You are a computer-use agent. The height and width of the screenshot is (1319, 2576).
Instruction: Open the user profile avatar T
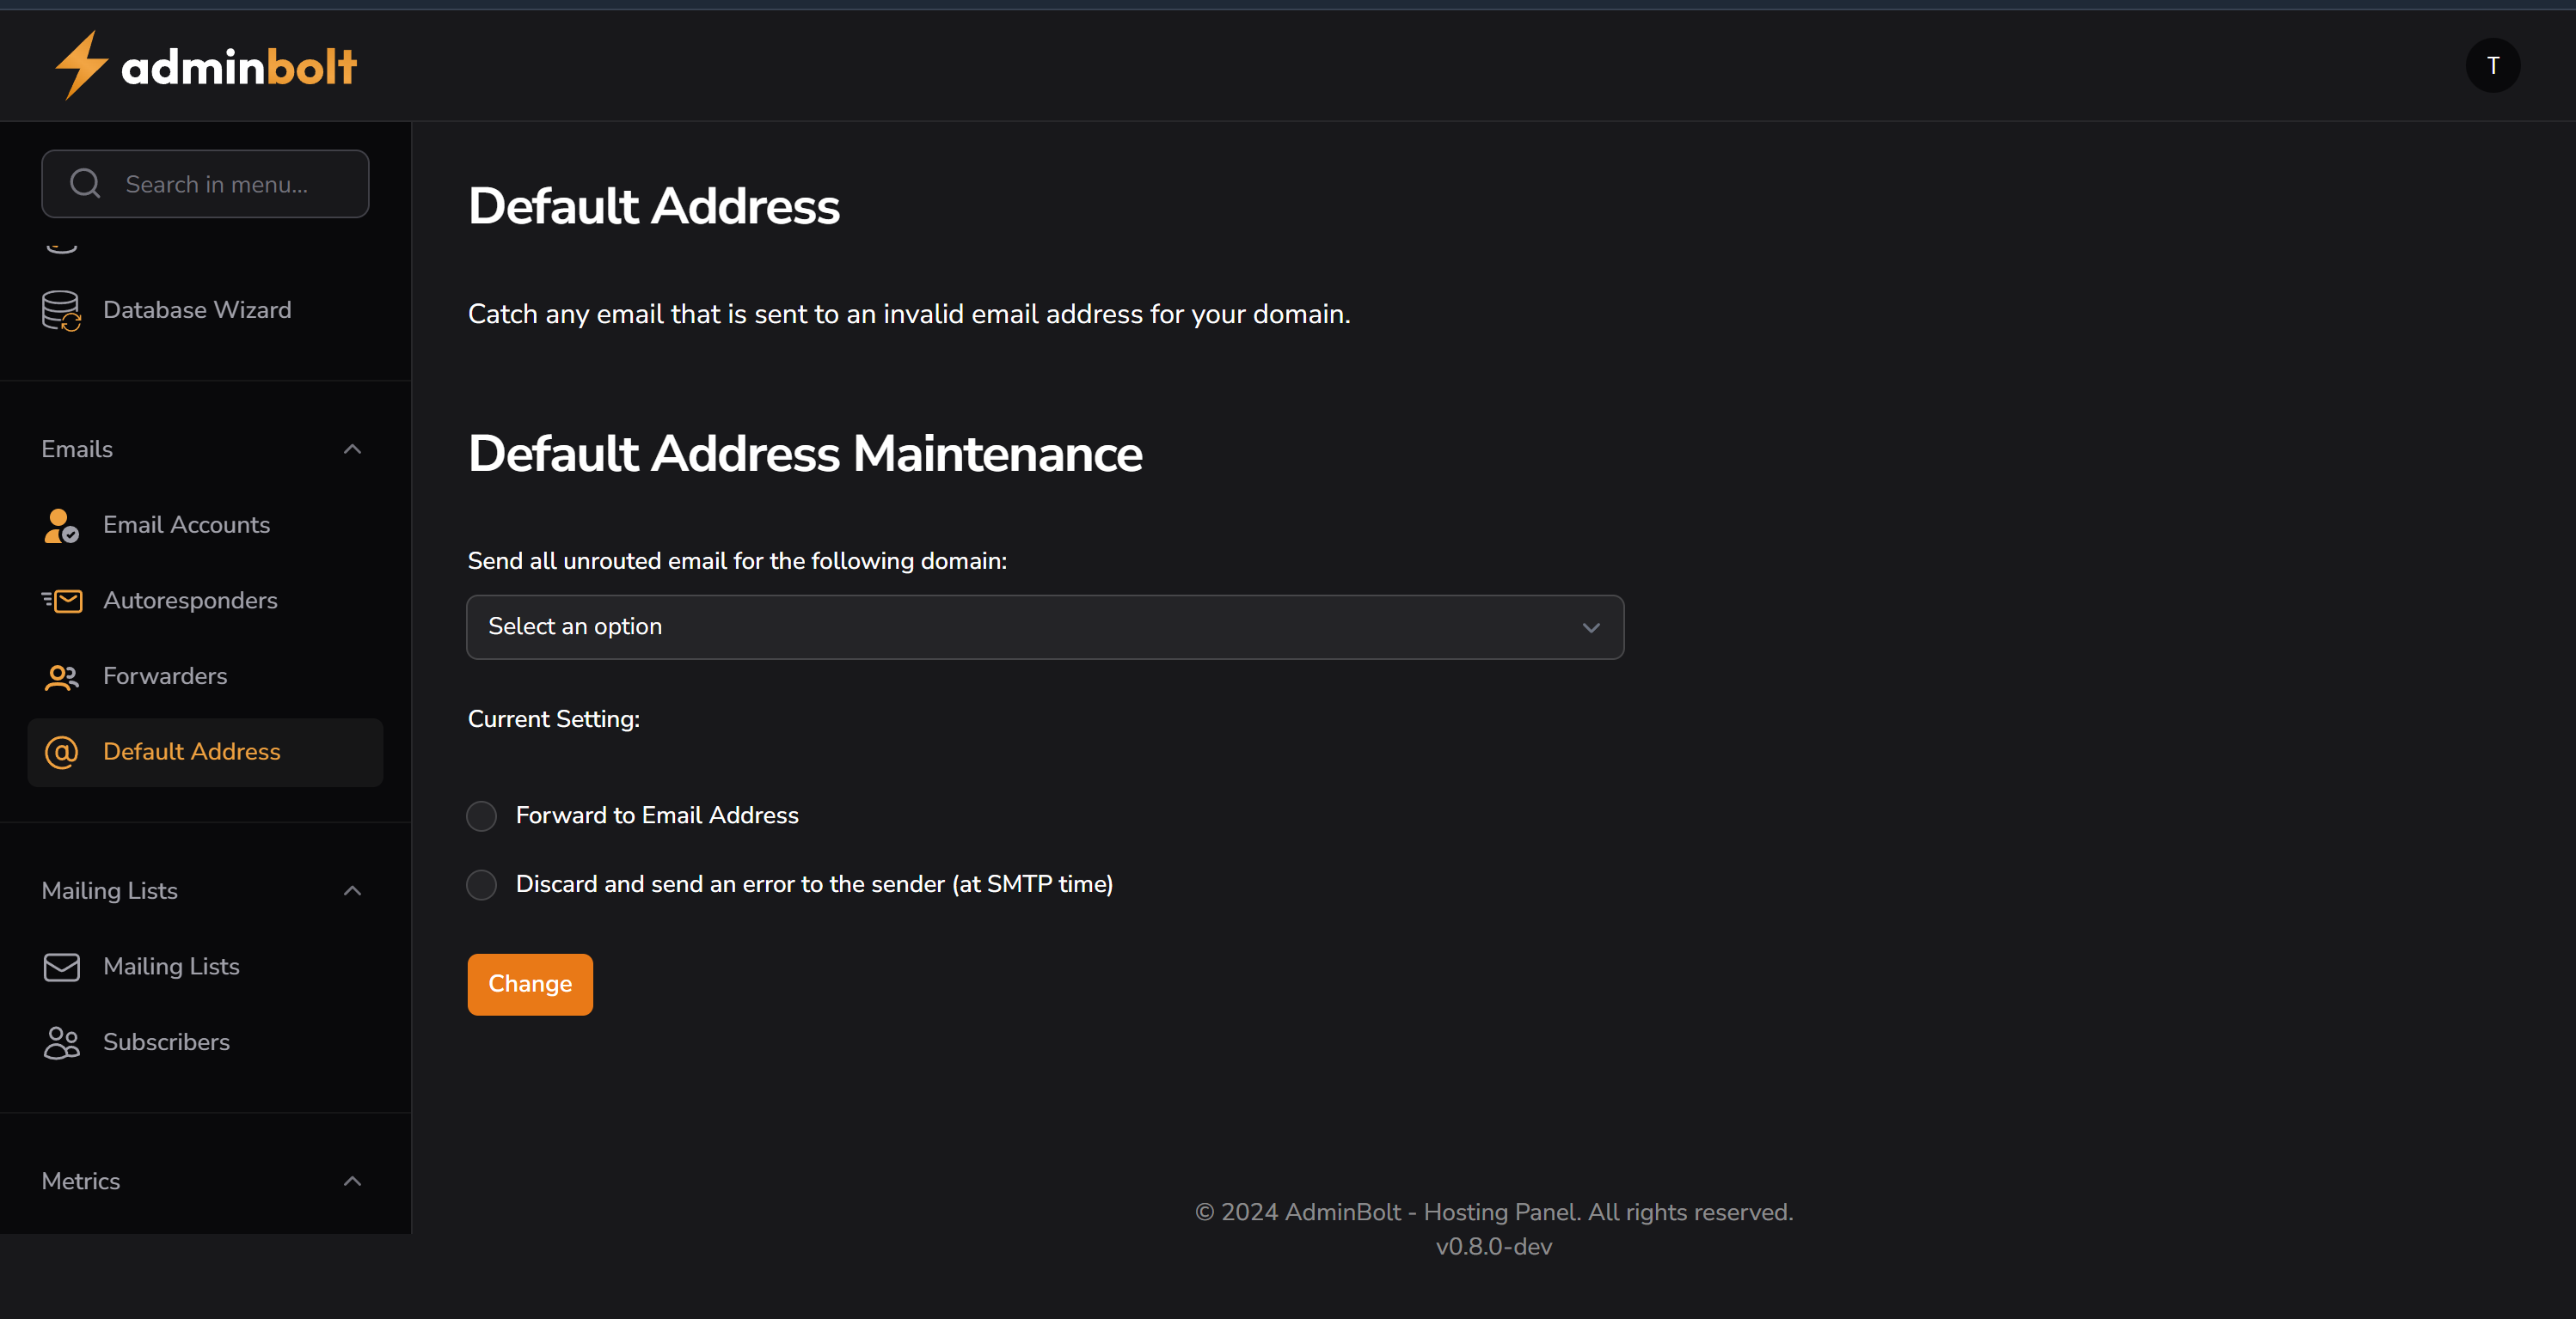2493,65
